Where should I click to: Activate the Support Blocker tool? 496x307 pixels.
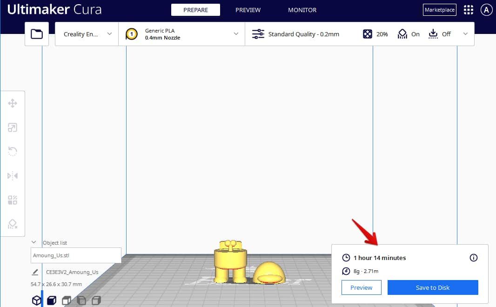(13, 224)
